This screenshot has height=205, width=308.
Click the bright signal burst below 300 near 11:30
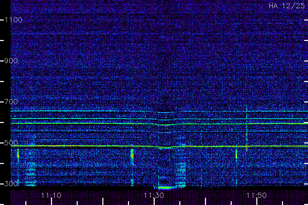165,188
